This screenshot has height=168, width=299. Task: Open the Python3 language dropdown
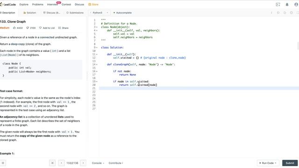click(x=99, y=13)
